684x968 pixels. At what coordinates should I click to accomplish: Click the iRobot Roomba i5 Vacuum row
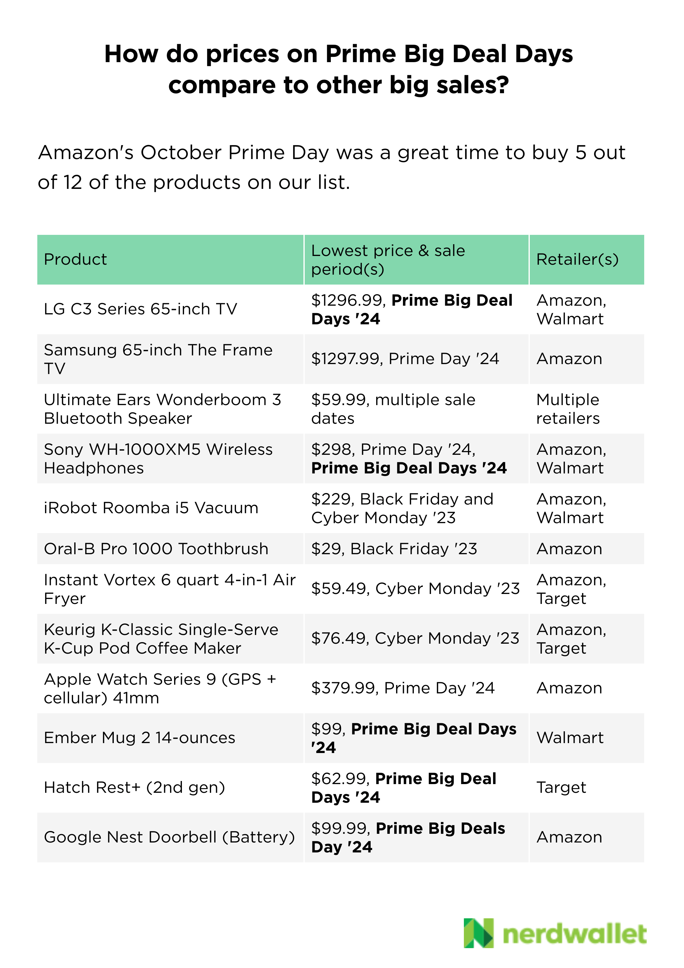click(151, 508)
